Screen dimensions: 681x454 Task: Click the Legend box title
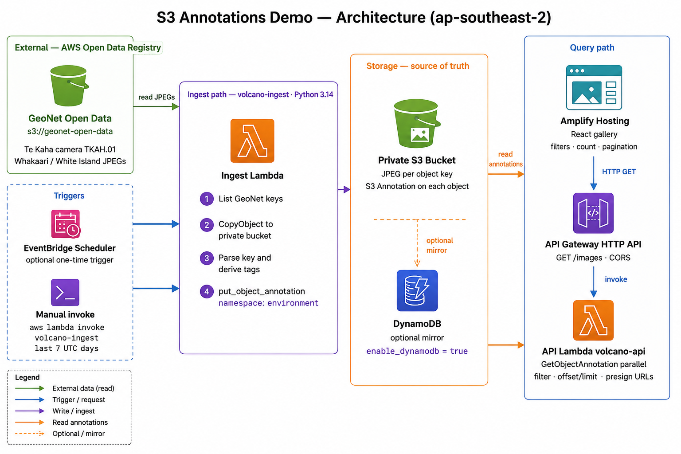click(27, 377)
